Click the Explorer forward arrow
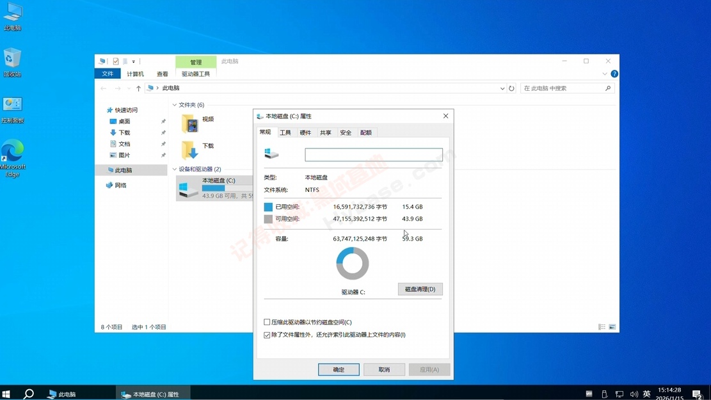The image size is (711, 400). point(118,88)
